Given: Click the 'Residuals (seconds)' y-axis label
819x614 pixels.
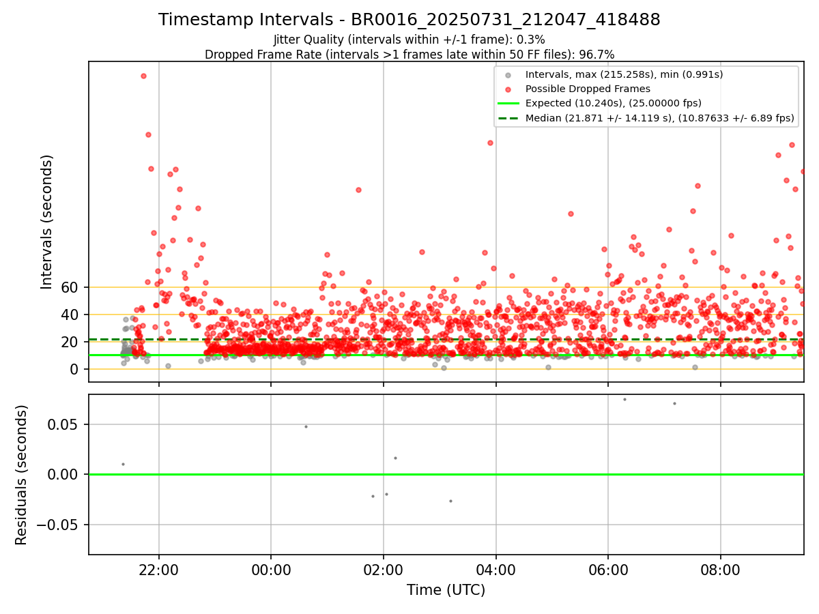Looking at the screenshot, I should coord(22,475).
